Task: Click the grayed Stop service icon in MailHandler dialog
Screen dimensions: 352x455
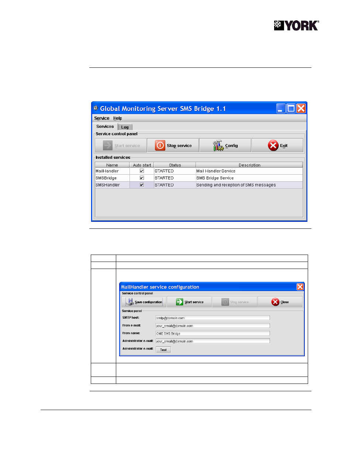Action: [225, 302]
